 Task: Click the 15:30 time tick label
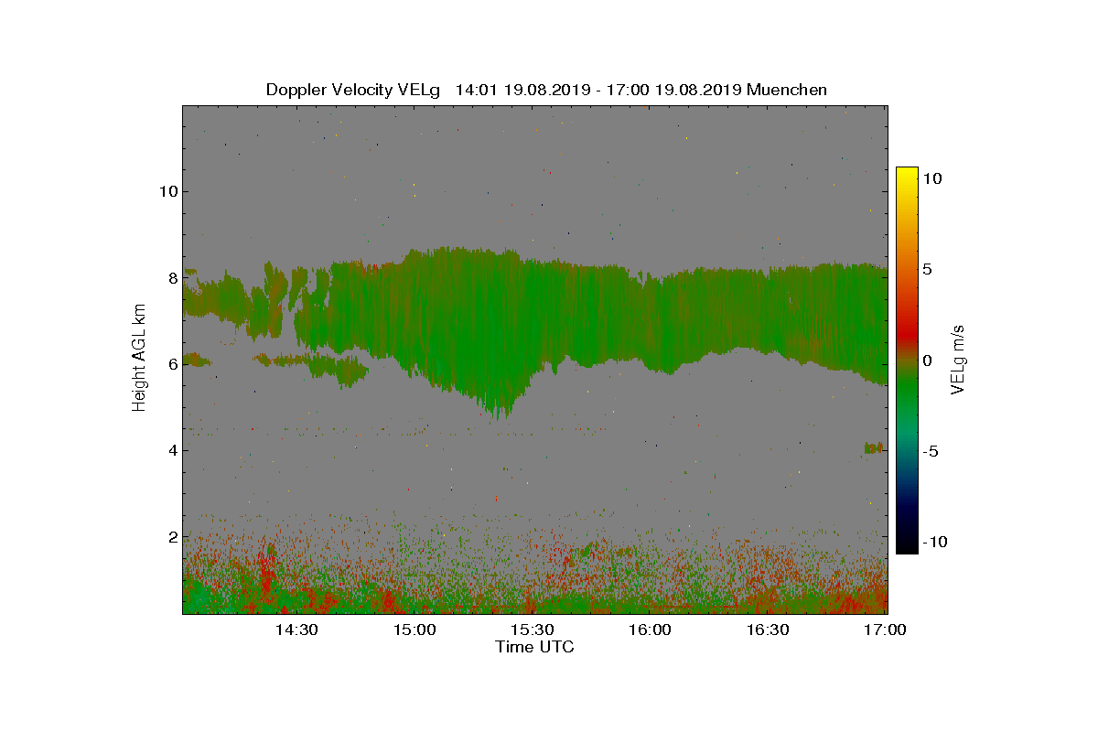[533, 630]
